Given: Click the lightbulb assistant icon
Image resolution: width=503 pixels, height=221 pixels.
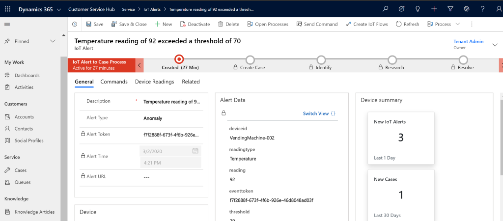Looking at the screenshot, I should tap(418, 9).
